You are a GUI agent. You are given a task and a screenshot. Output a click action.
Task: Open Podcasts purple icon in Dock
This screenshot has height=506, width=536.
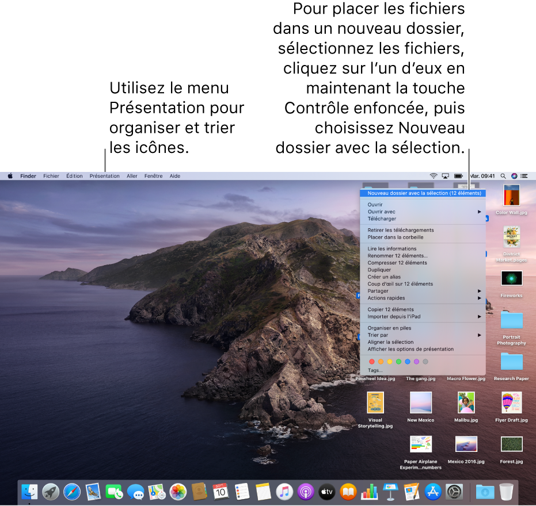click(x=306, y=492)
